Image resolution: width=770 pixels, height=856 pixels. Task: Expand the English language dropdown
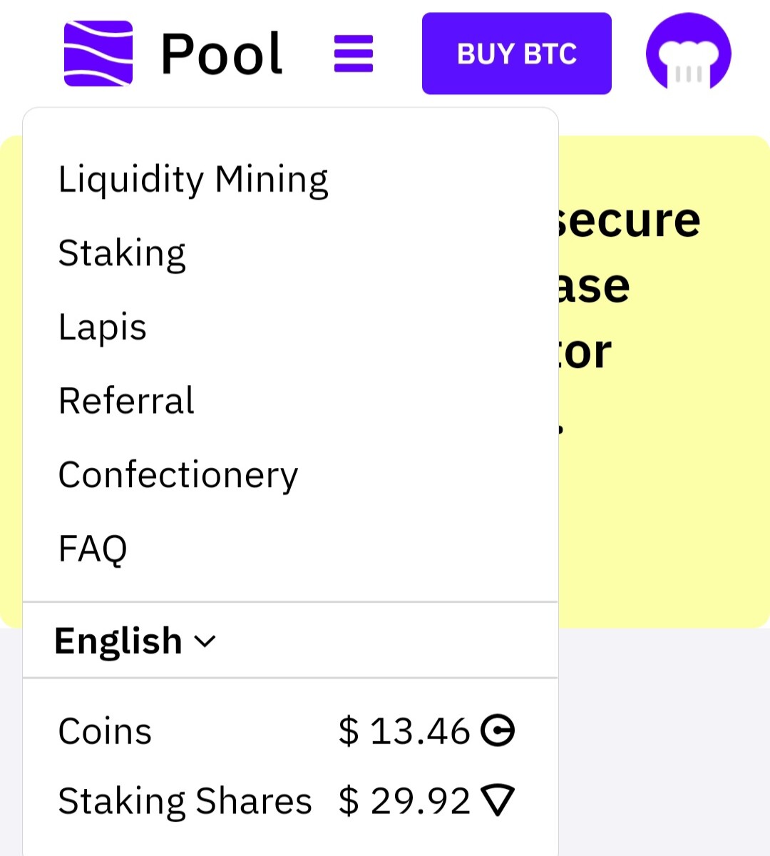(x=135, y=641)
